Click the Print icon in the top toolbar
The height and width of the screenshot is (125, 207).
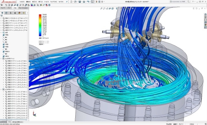click(x=84, y=2)
